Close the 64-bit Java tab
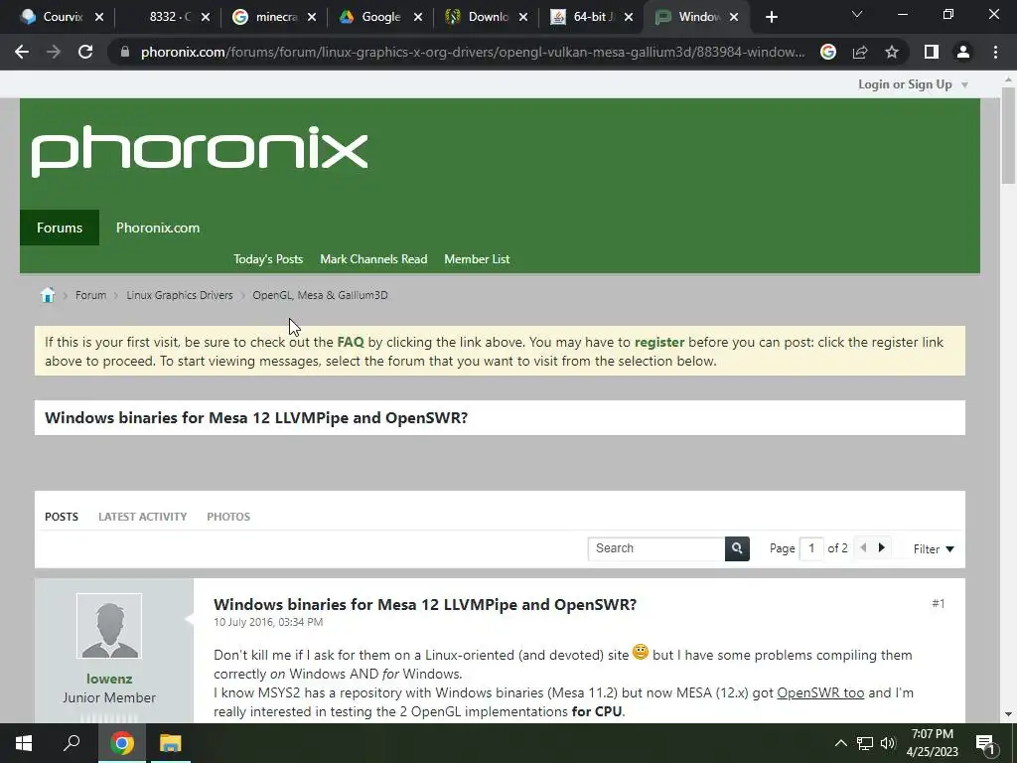 (x=629, y=17)
